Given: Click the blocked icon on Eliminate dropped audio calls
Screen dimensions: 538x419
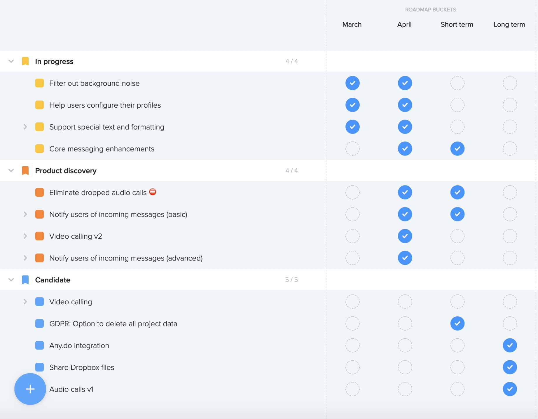Looking at the screenshot, I should (153, 192).
